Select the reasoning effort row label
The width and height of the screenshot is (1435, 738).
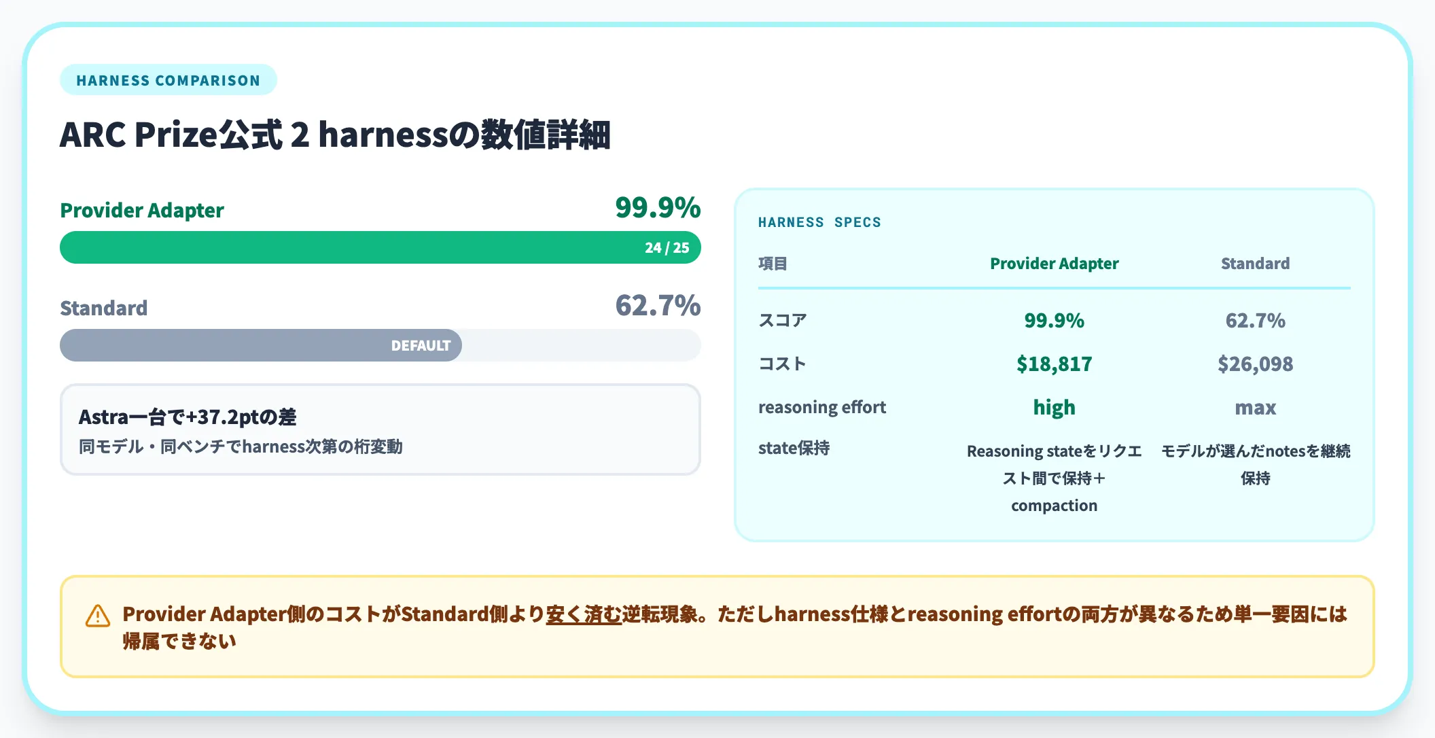tap(822, 408)
